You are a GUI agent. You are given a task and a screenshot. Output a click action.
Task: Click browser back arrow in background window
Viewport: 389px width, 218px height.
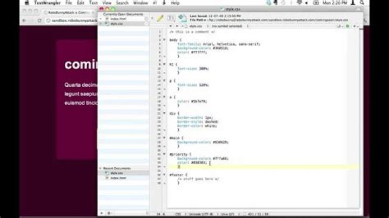coord(24,21)
